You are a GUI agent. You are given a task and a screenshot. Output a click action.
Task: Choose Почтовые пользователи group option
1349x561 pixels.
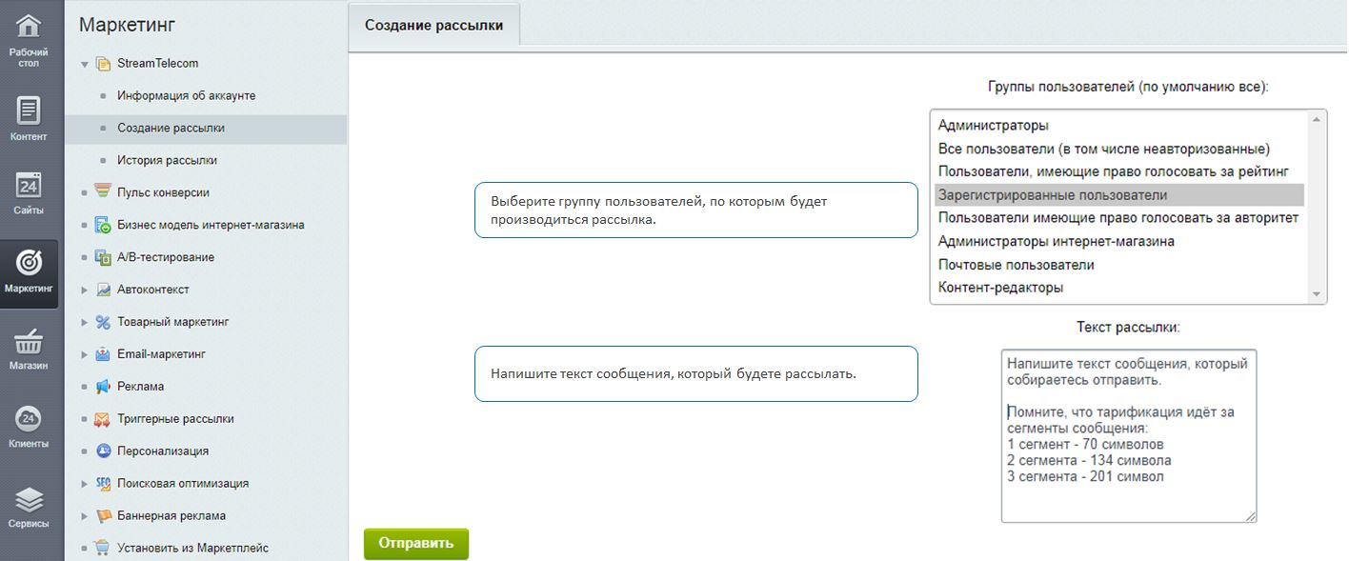point(1016,265)
